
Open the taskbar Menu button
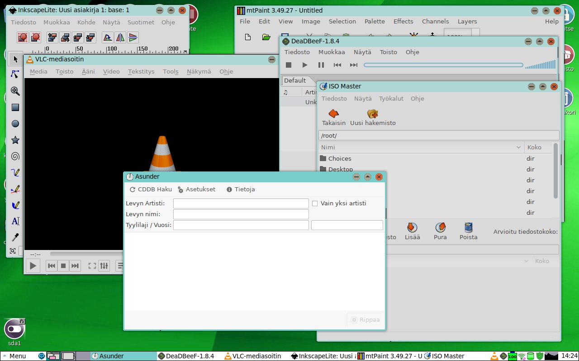pos(14,356)
